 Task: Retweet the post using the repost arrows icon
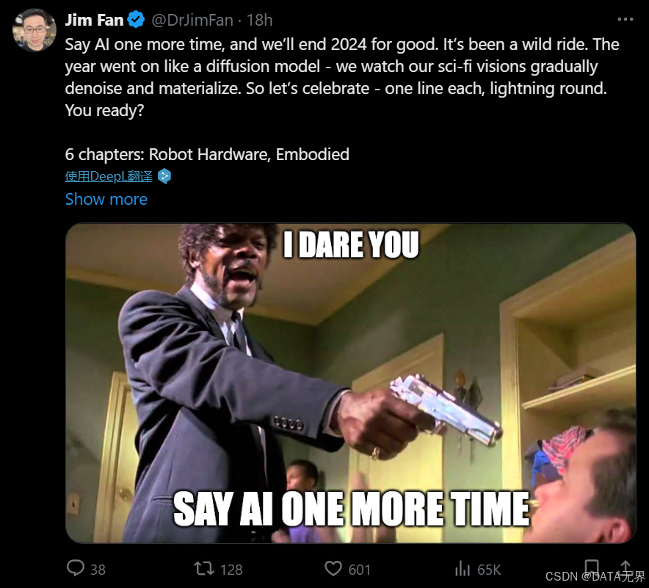pos(204,569)
